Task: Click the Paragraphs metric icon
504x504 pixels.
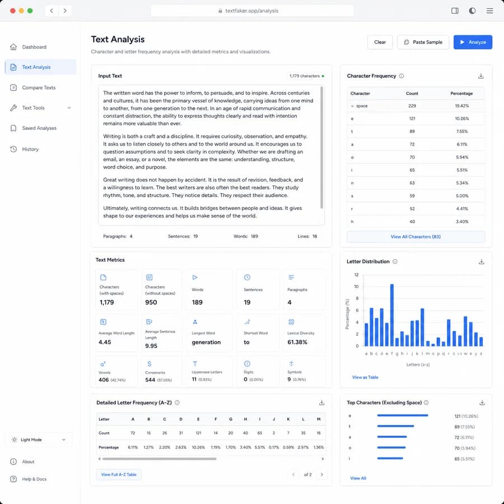Action: pyautogui.click(x=291, y=277)
